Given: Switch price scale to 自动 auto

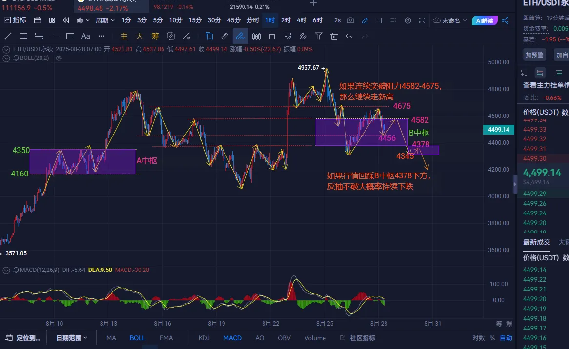Looking at the screenshot, I should (506, 338).
